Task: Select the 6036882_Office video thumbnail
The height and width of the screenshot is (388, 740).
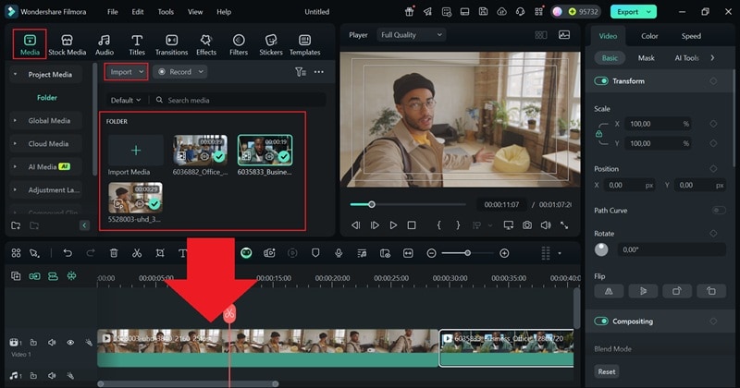Action: coord(200,151)
